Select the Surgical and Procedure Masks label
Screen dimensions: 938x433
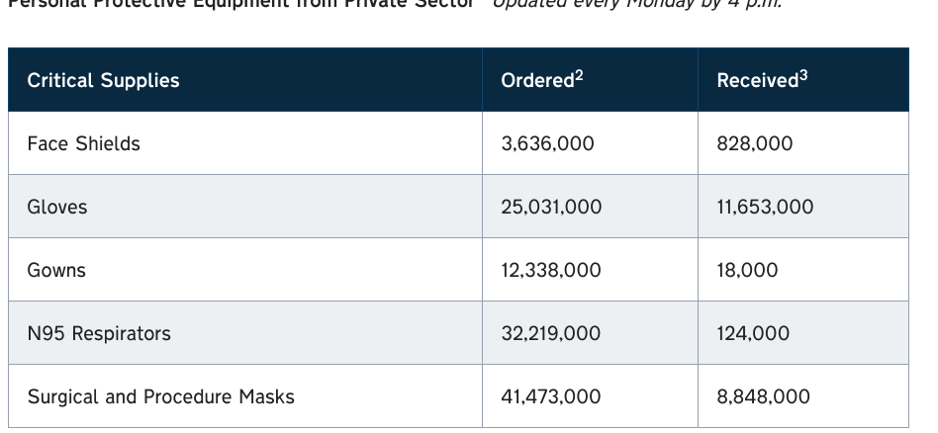161,397
